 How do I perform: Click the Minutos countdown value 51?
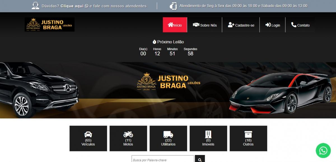coord(172,54)
